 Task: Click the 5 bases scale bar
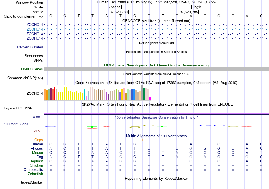click(x=157, y=7)
